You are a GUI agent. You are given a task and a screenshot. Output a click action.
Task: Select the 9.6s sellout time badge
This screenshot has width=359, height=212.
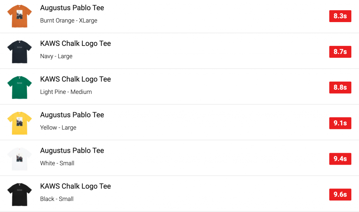tap(340, 194)
